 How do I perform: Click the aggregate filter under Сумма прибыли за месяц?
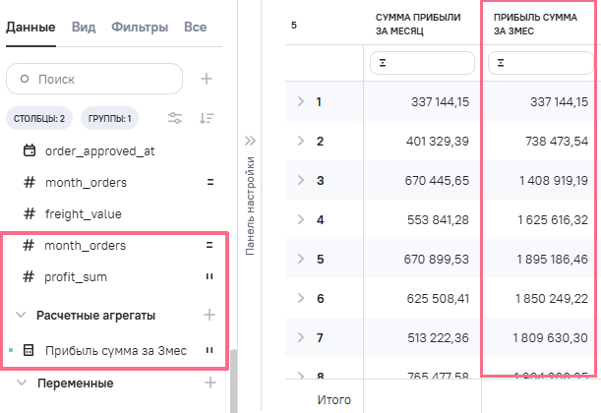[421, 64]
